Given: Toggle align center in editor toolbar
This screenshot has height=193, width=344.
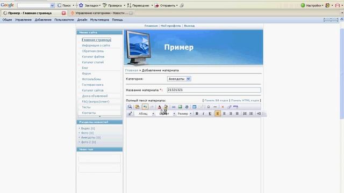Looking at the screenshot, I should click(224, 114).
